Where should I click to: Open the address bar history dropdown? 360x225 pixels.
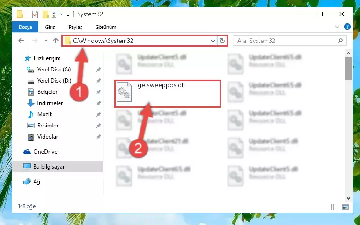pos(213,41)
